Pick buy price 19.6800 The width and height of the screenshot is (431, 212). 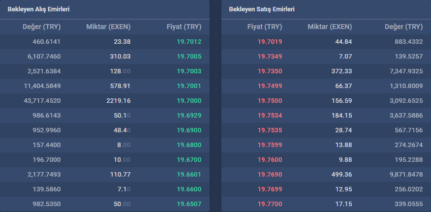189,145
